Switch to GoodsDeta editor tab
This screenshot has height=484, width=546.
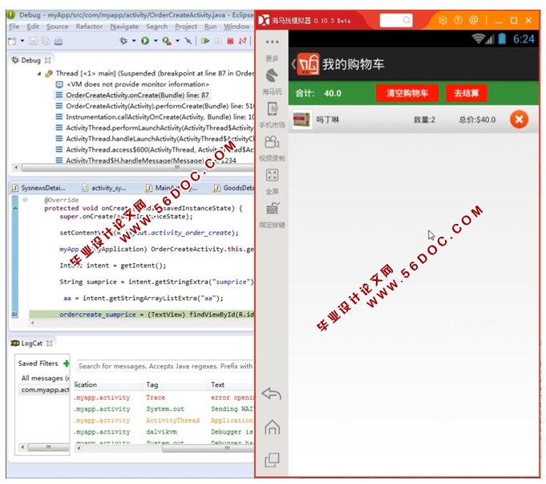(x=233, y=188)
